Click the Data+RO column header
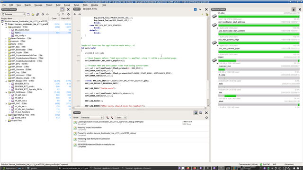Image resolution: width=303 pixels, height=170 pixels. click(x=65, y=18)
